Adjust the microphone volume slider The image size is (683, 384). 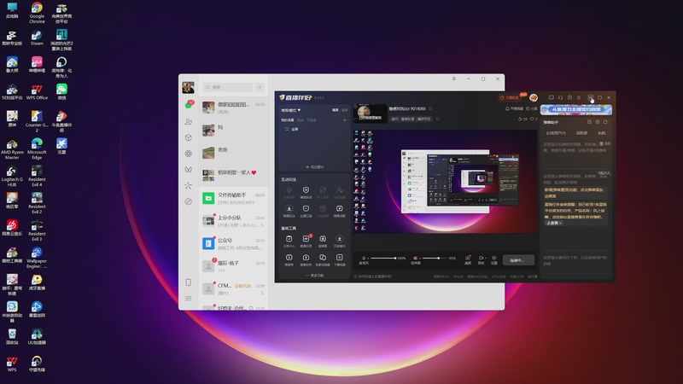pos(383,259)
